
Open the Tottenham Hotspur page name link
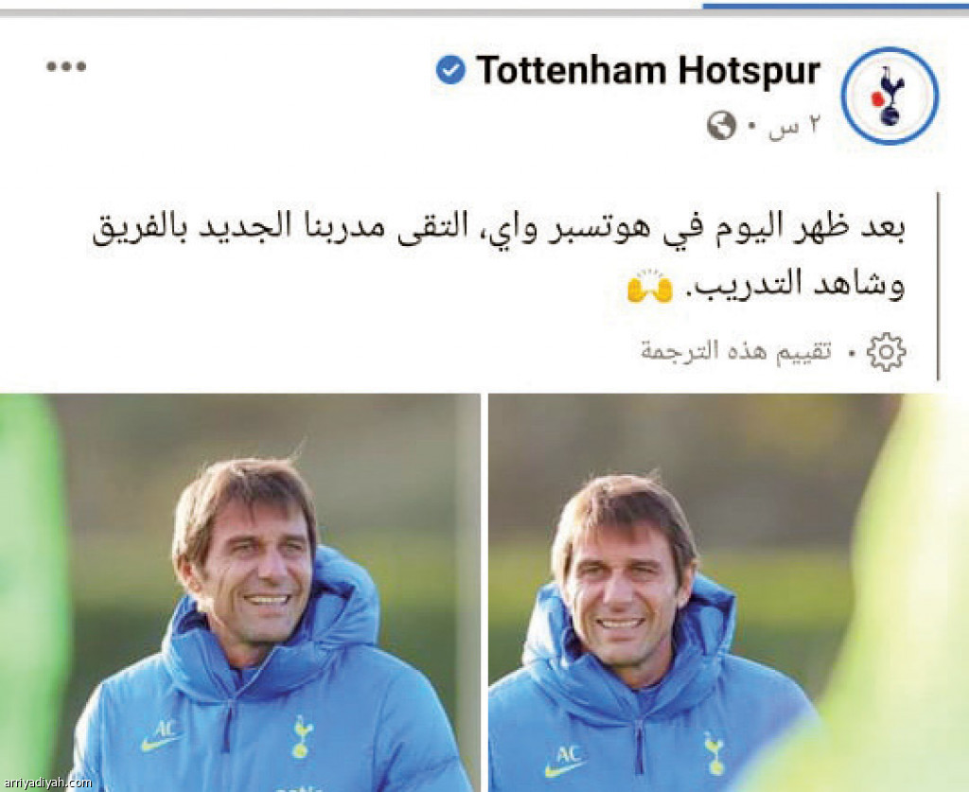[x=648, y=70]
